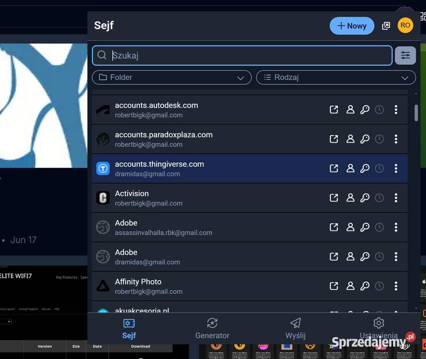Open more options for Affinity Photo entry
The height and width of the screenshot is (359, 426).
pos(396,286)
